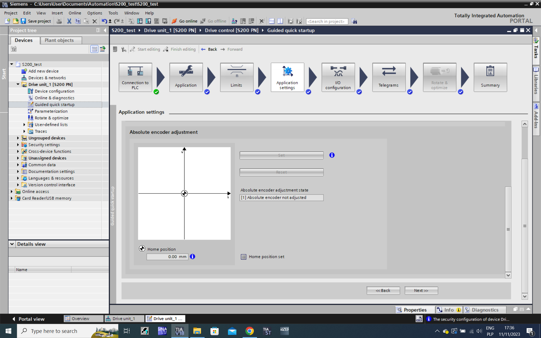Toggle the Home position set checkbox
The width and height of the screenshot is (541, 338).
pyautogui.click(x=244, y=257)
